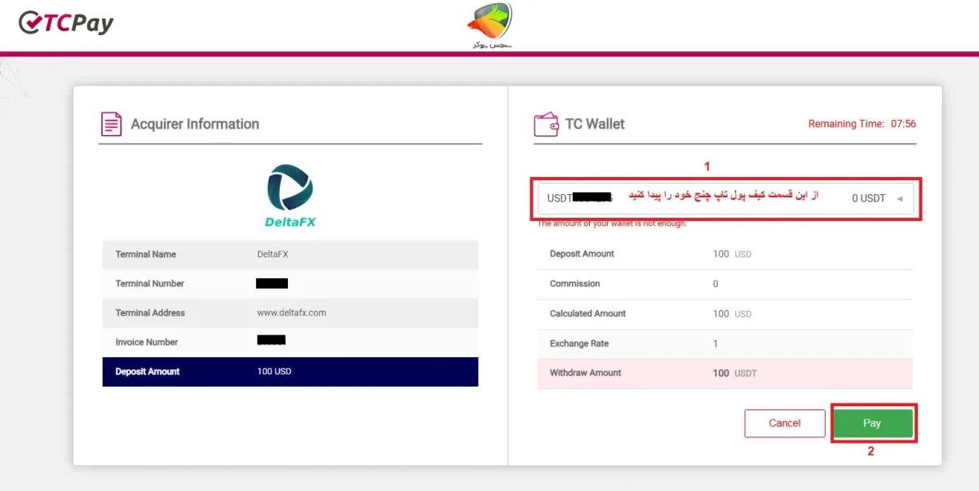Click the Calculated Amount label
The width and height of the screenshot is (979, 491).
point(587,313)
